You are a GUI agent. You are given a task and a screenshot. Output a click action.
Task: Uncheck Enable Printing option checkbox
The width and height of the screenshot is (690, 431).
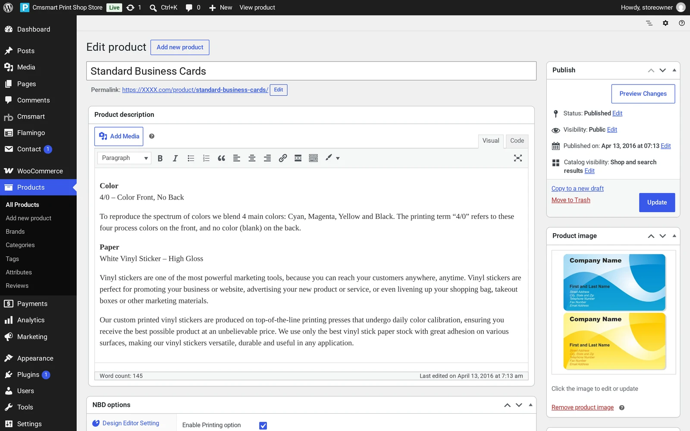pos(263,425)
